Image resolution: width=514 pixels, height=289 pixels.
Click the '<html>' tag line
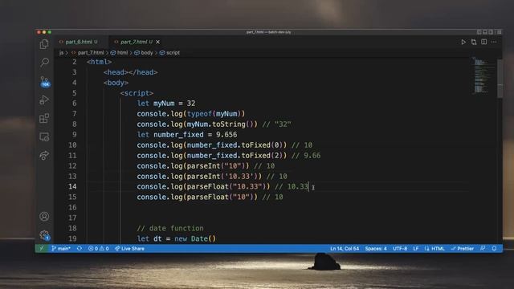[x=99, y=62]
